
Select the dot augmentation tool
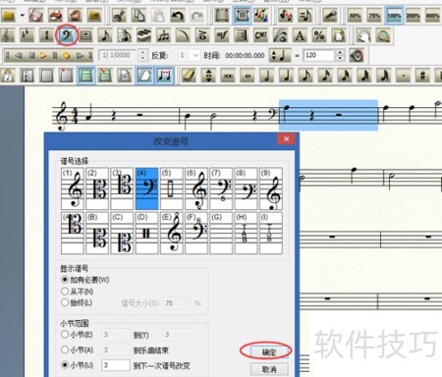coord(404,76)
